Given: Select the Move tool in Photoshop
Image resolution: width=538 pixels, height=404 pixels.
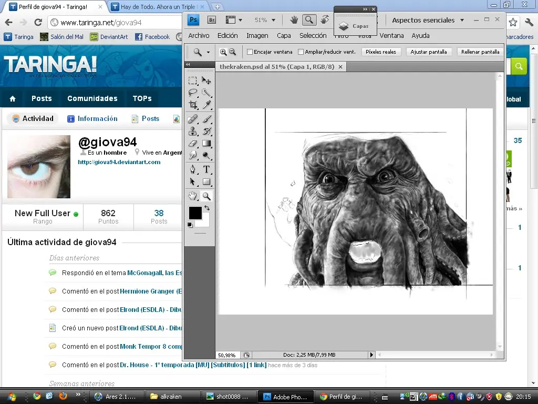Looking at the screenshot, I should [x=206, y=80].
